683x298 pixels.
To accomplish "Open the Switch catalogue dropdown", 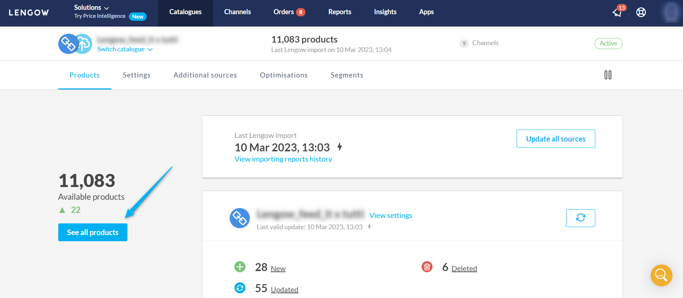I will (x=125, y=49).
